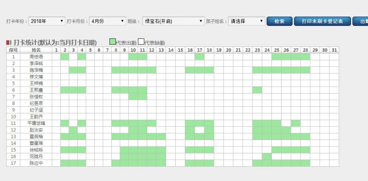Open the 打卡年份 dropdown showing 2018年
Image resolution: width=368 pixels, height=181 pixels.
coord(47,21)
